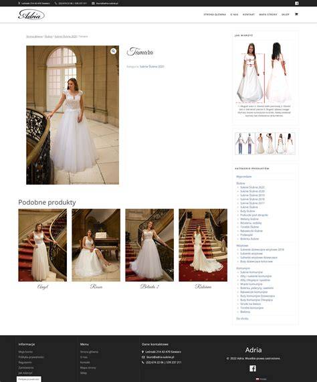317x382 pixels.
Task: Click the Adria logo in header
Action: 31,15
